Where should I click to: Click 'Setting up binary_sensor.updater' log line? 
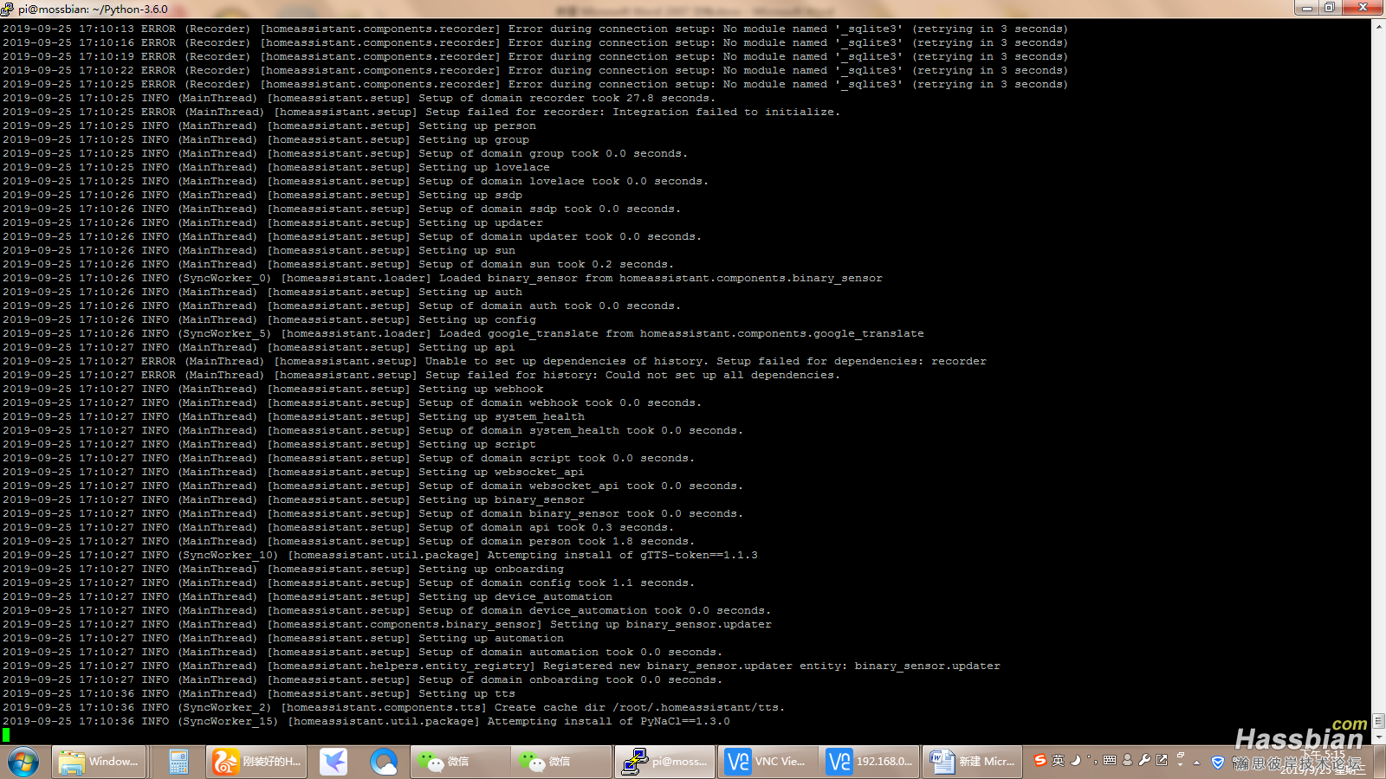click(387, 624)
